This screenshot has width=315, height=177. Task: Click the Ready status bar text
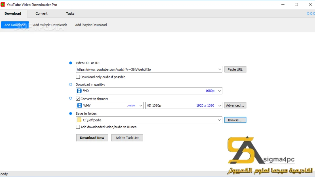pyautogui.click(x=4, y=174)
